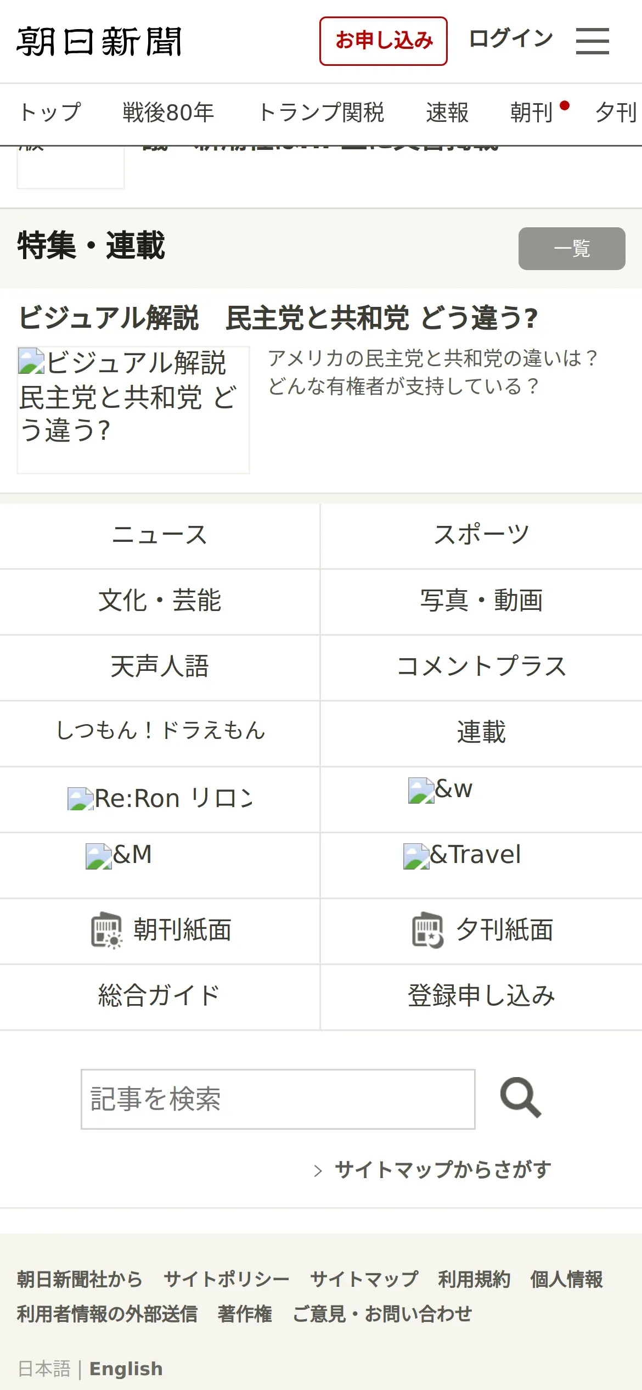Open the 速報 tab

447,113
